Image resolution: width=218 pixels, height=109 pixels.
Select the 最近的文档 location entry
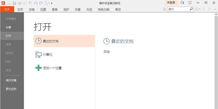click(x=64, y=41)
